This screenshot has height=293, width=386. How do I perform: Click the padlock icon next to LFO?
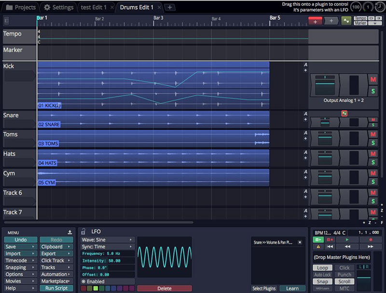[x=83, y=231]
